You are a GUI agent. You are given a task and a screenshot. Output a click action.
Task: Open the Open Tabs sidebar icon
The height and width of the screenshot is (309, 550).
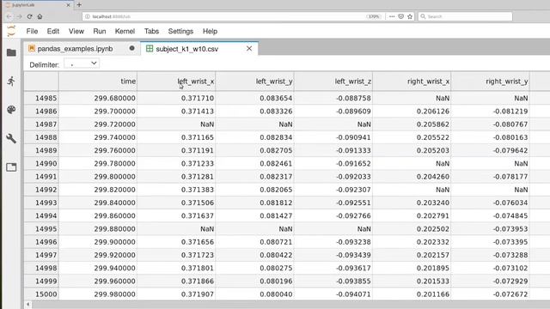11,167
